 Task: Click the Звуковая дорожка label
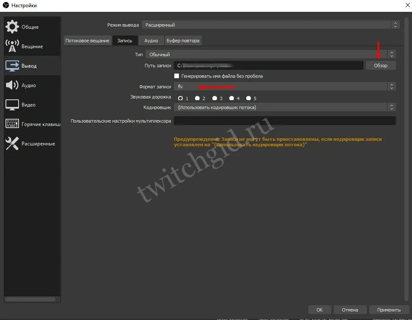[x=151, y=97]
